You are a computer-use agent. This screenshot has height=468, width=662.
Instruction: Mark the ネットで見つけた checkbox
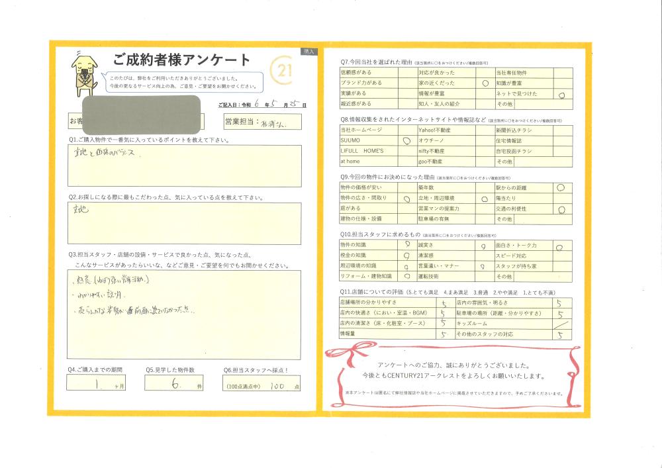pyautogui.click(x=561, y=94)
